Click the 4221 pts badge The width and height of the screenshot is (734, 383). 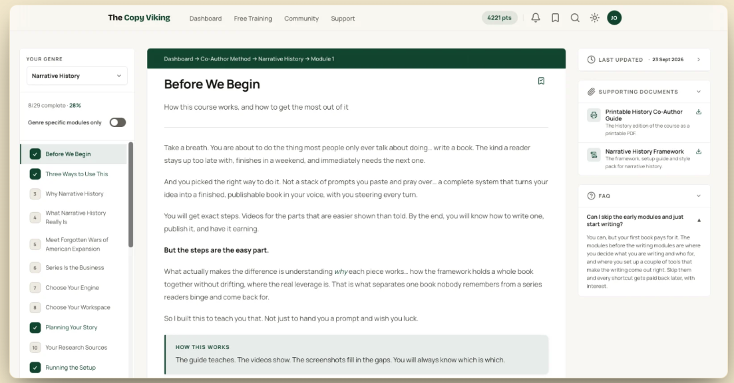pos(500,18)
